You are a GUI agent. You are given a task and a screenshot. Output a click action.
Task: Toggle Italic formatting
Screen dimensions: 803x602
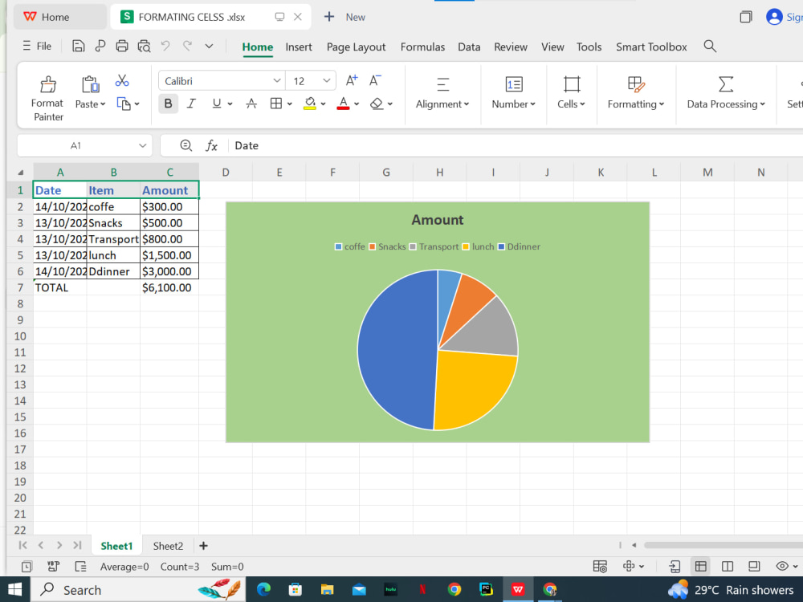tap(191, 104)
